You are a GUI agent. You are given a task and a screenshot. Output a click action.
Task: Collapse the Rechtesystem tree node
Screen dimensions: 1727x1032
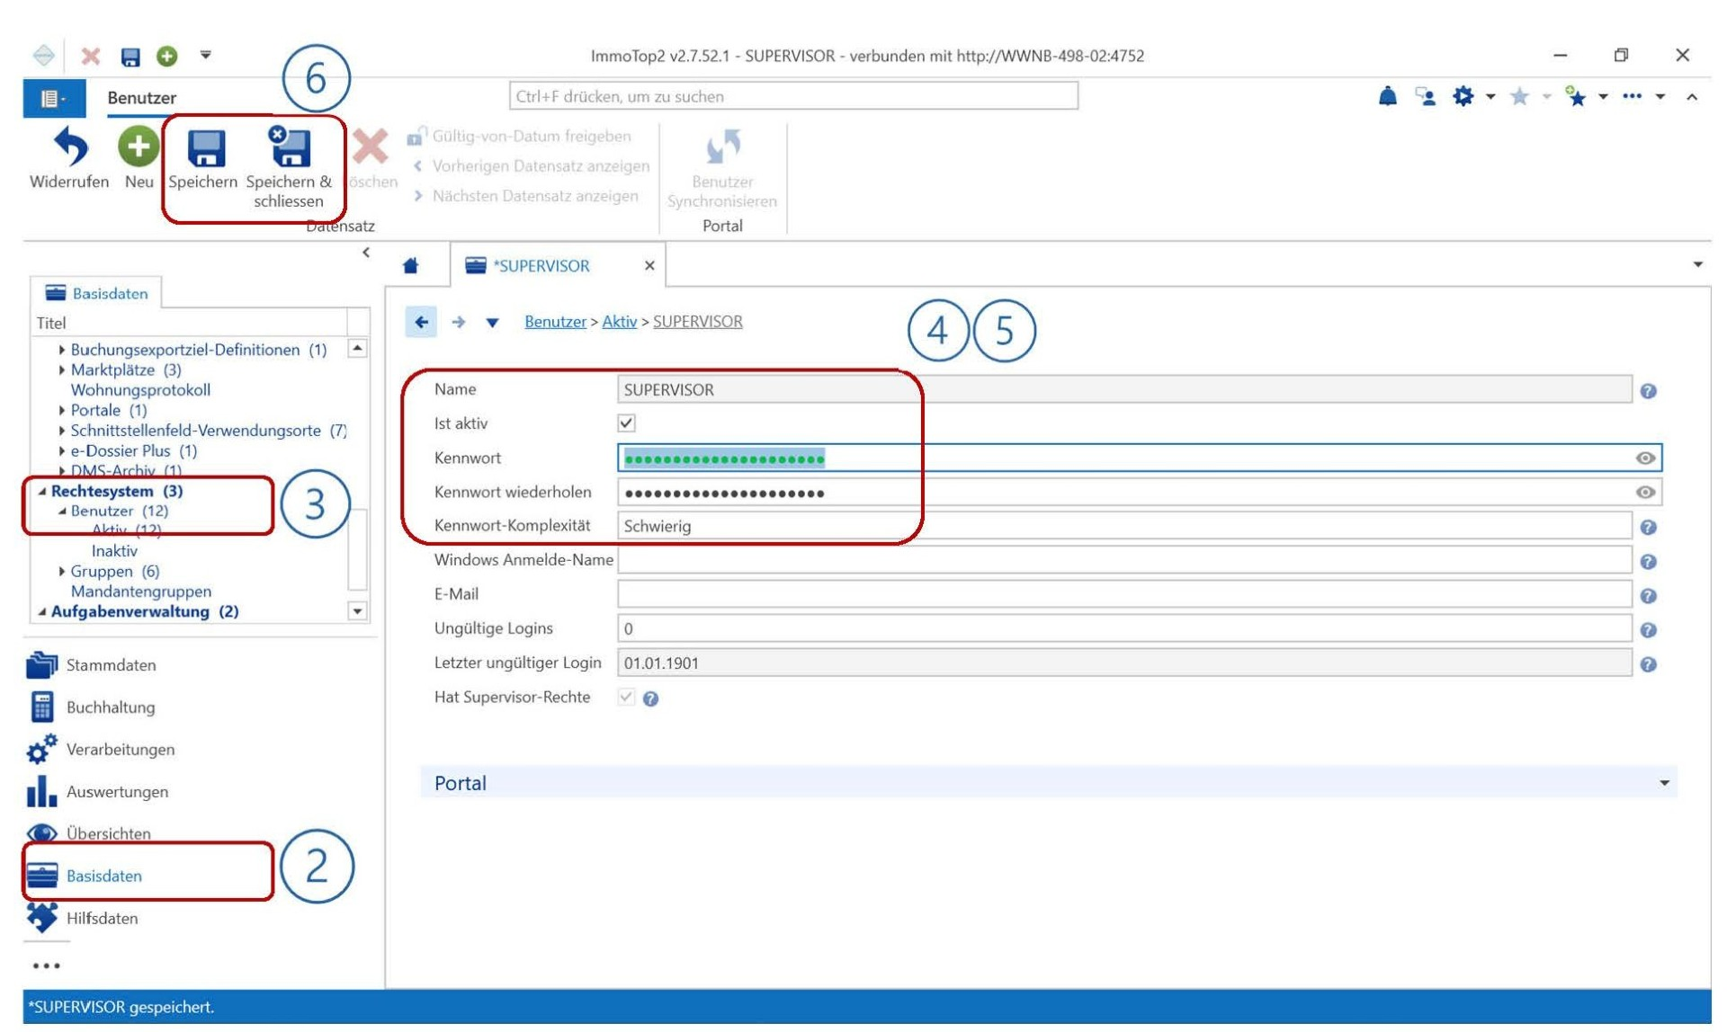click(41, 492)
